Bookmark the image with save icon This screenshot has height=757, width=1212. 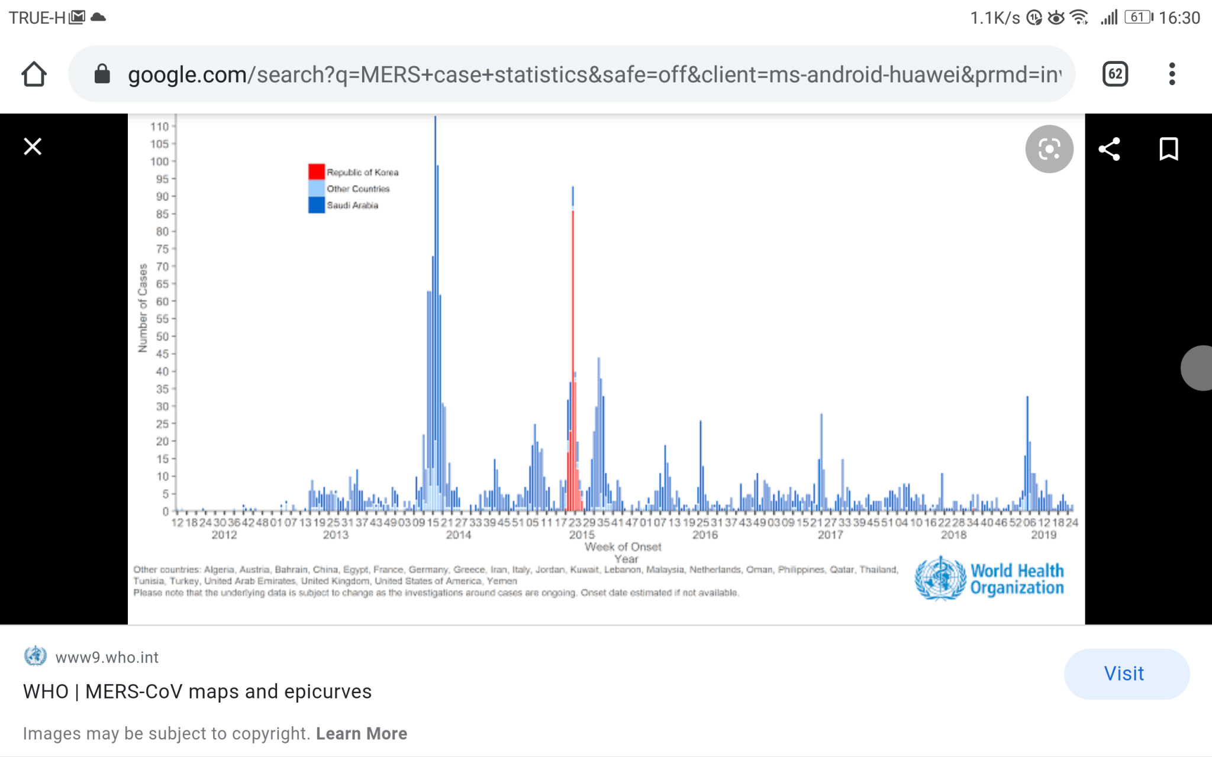(1168, 149)
